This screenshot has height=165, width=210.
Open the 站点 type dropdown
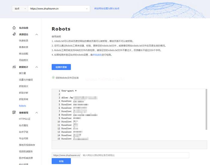click(x=20, y=9)
